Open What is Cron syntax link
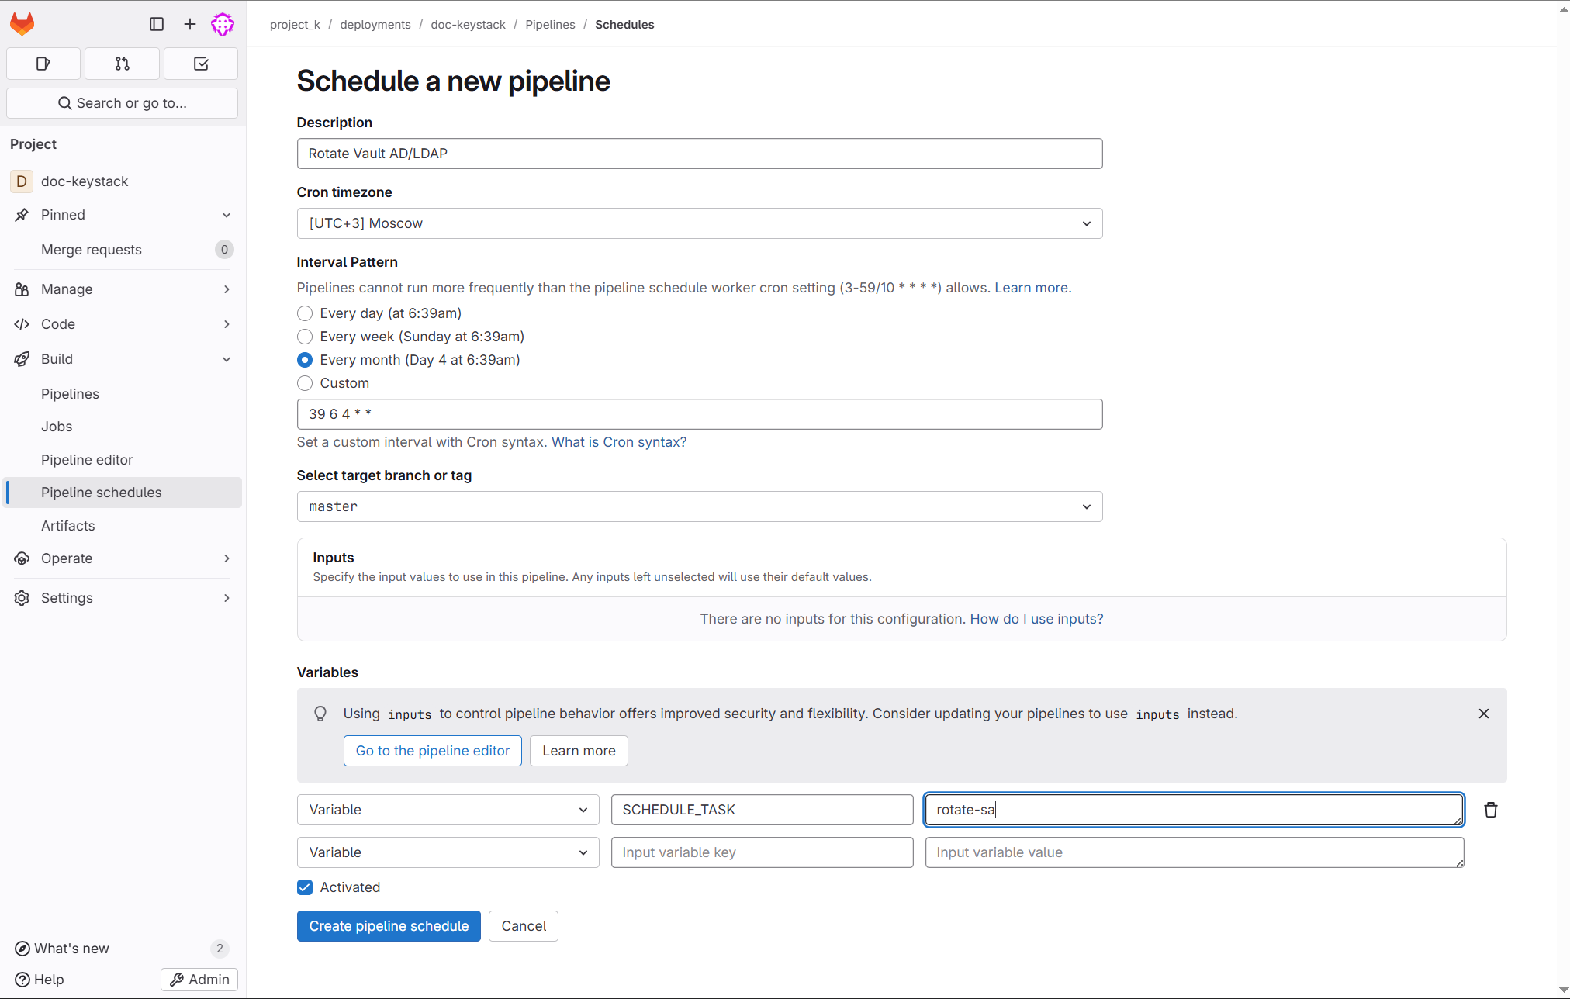Screen dimensions: 1570x999 (x=618, y=442)
